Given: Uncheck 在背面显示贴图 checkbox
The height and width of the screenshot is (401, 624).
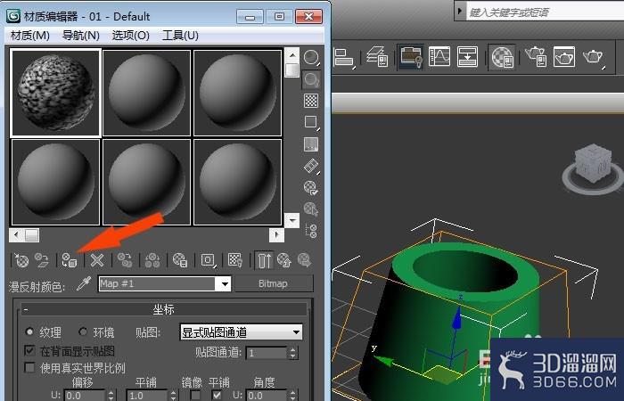Looking at the screenshot, I should click(29, 350).
